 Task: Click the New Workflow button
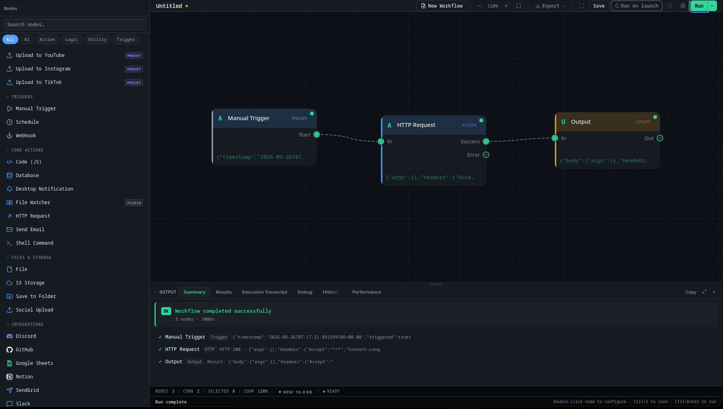[442, 6]
